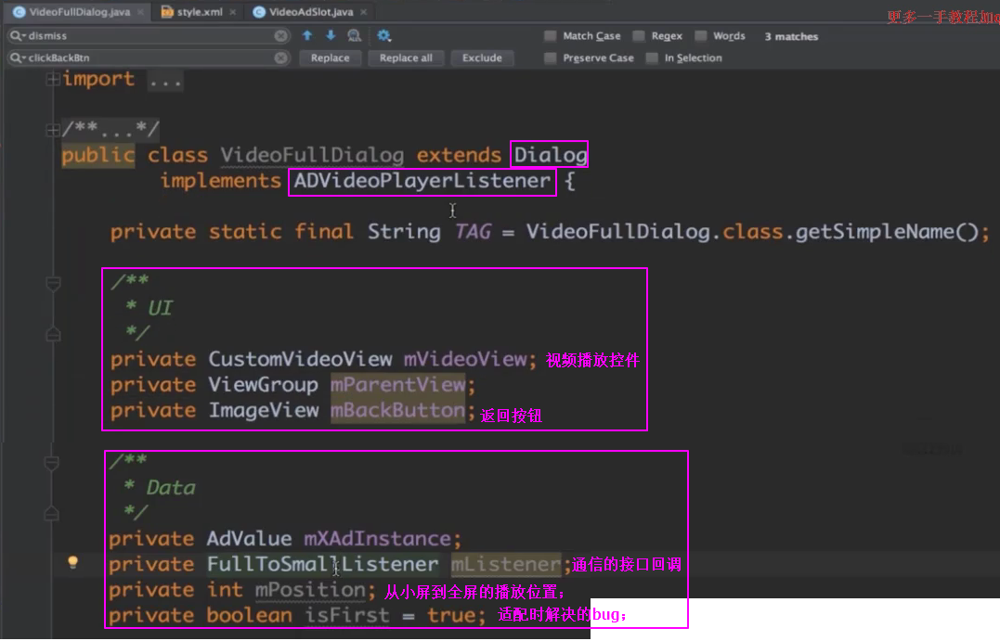Screen dimensions: 1000x641
Task: Check the In Selection option
Action: tap(652, 58)
